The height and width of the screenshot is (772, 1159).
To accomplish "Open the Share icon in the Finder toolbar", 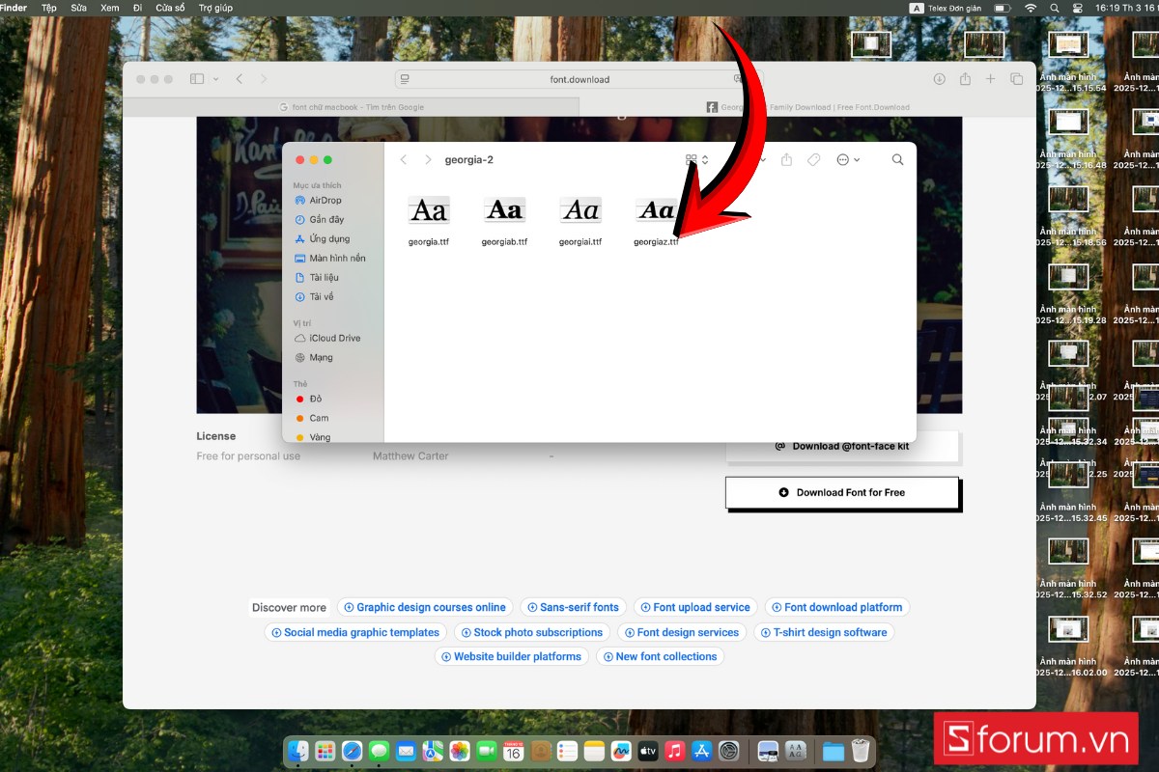I will click(x=787, y=159).
